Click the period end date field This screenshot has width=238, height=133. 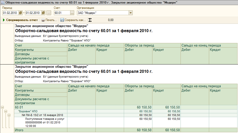pyautogui.click(x=33, y=13)
